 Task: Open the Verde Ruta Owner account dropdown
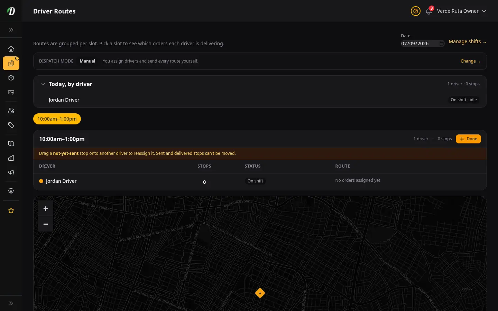(461, 11)
